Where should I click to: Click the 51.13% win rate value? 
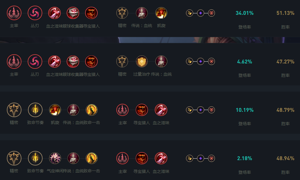pyautogui.click(x=285, y=13)
